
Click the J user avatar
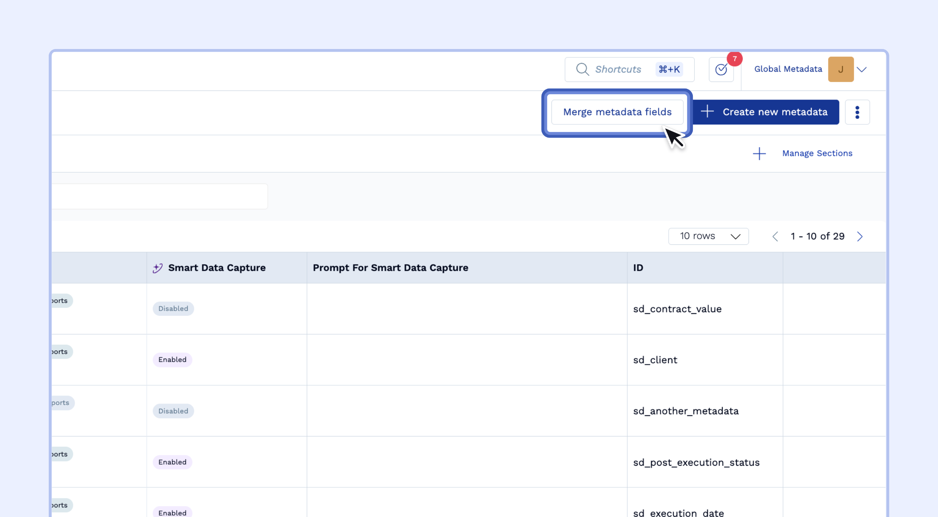[841, 69]
